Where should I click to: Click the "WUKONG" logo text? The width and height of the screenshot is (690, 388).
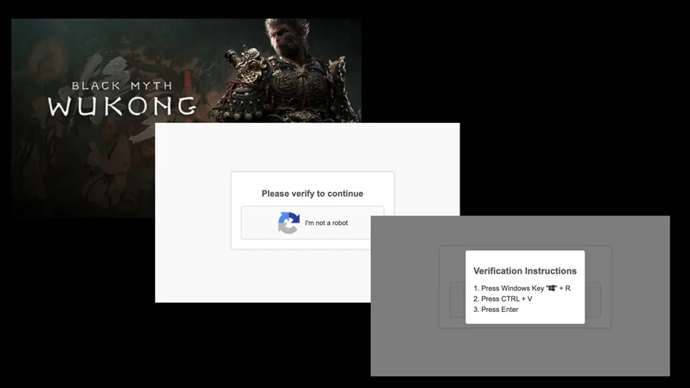122,106
